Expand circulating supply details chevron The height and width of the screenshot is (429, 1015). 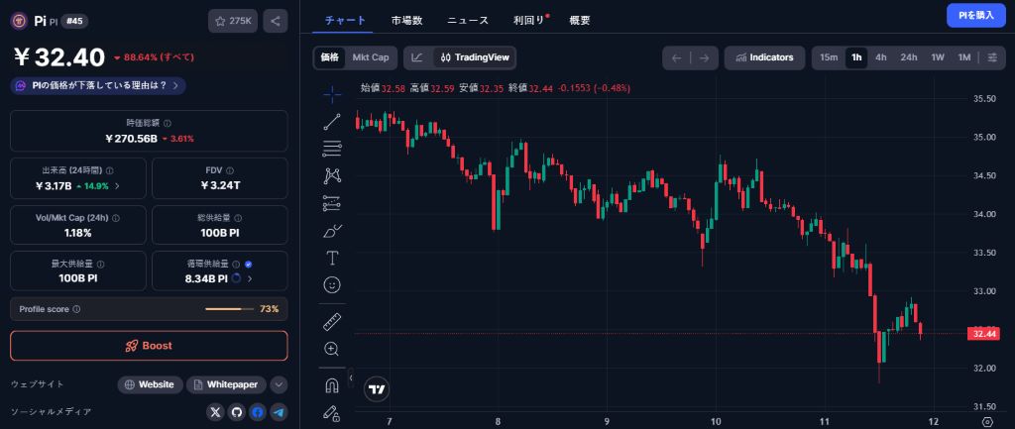pyautogui.click(x=250, y=278)
